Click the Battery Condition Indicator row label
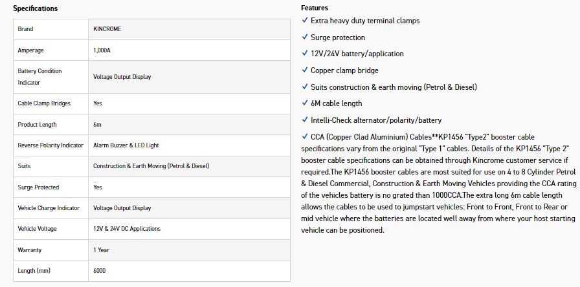Screen dimensions: 580x287 coord(39,77)
